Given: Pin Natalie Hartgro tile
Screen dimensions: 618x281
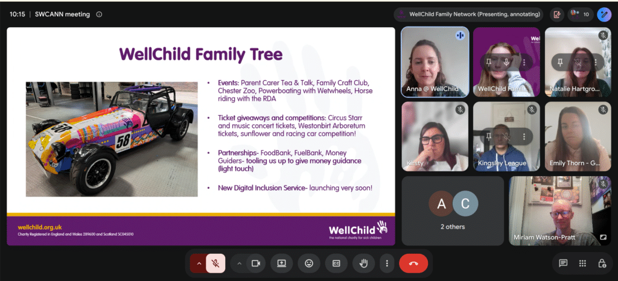Looking at the screenshot, I should coord(560,62).
